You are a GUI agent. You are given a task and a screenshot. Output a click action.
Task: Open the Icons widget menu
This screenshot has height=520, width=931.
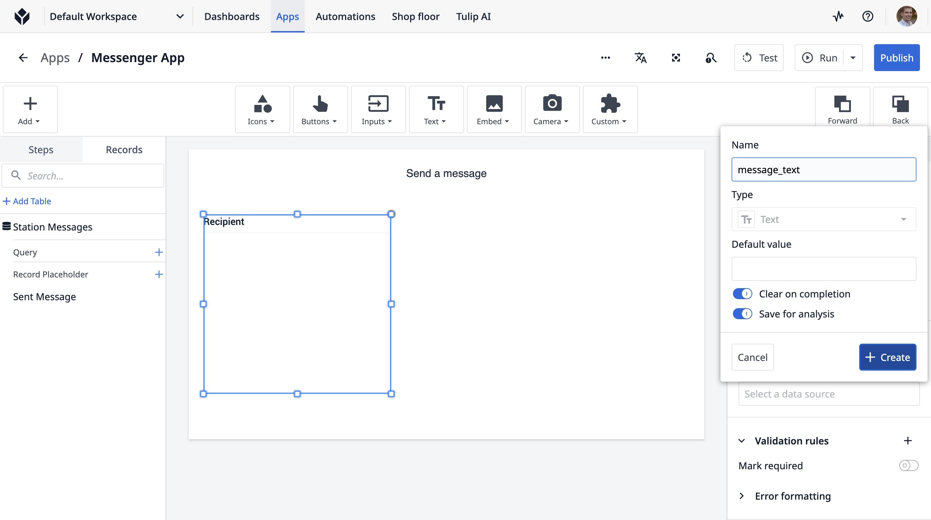tap(262, 109)
